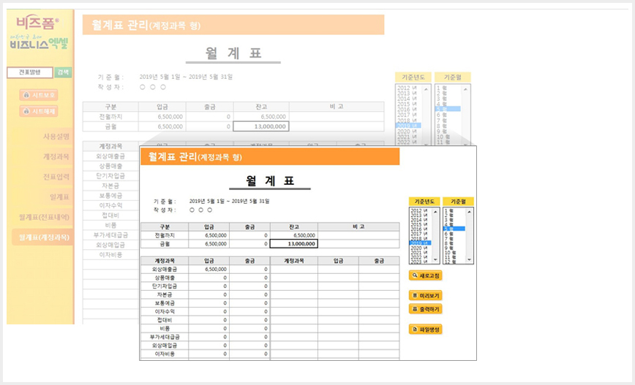Click the 시트보호 lock icon button
This screenshot has height=385, width=635.
tap(39, 95)
